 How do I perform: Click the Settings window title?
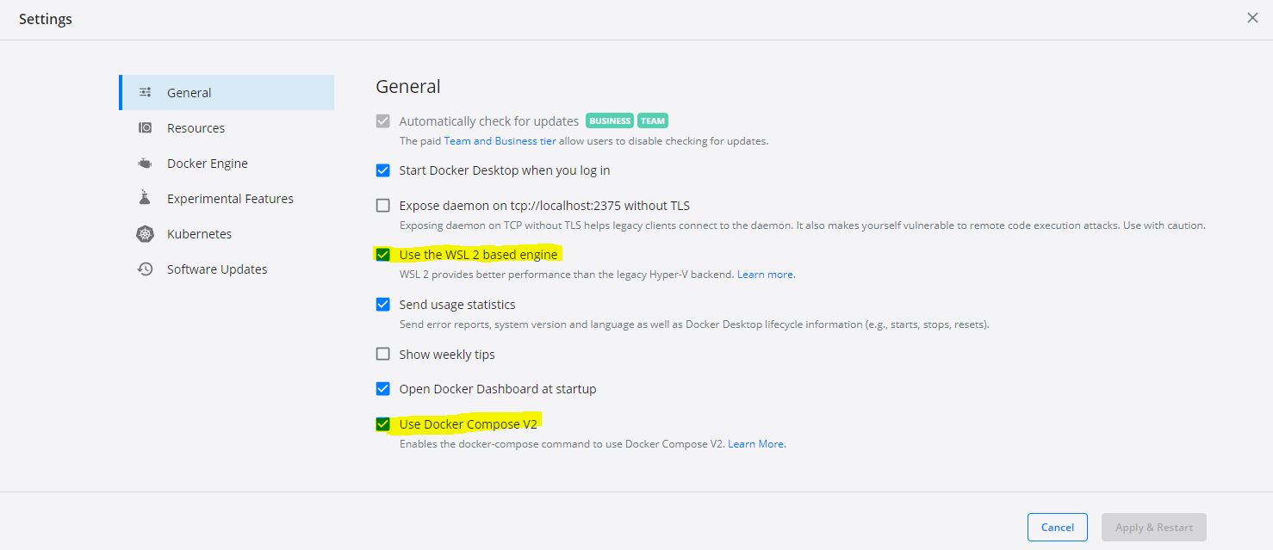coord(46,19)
